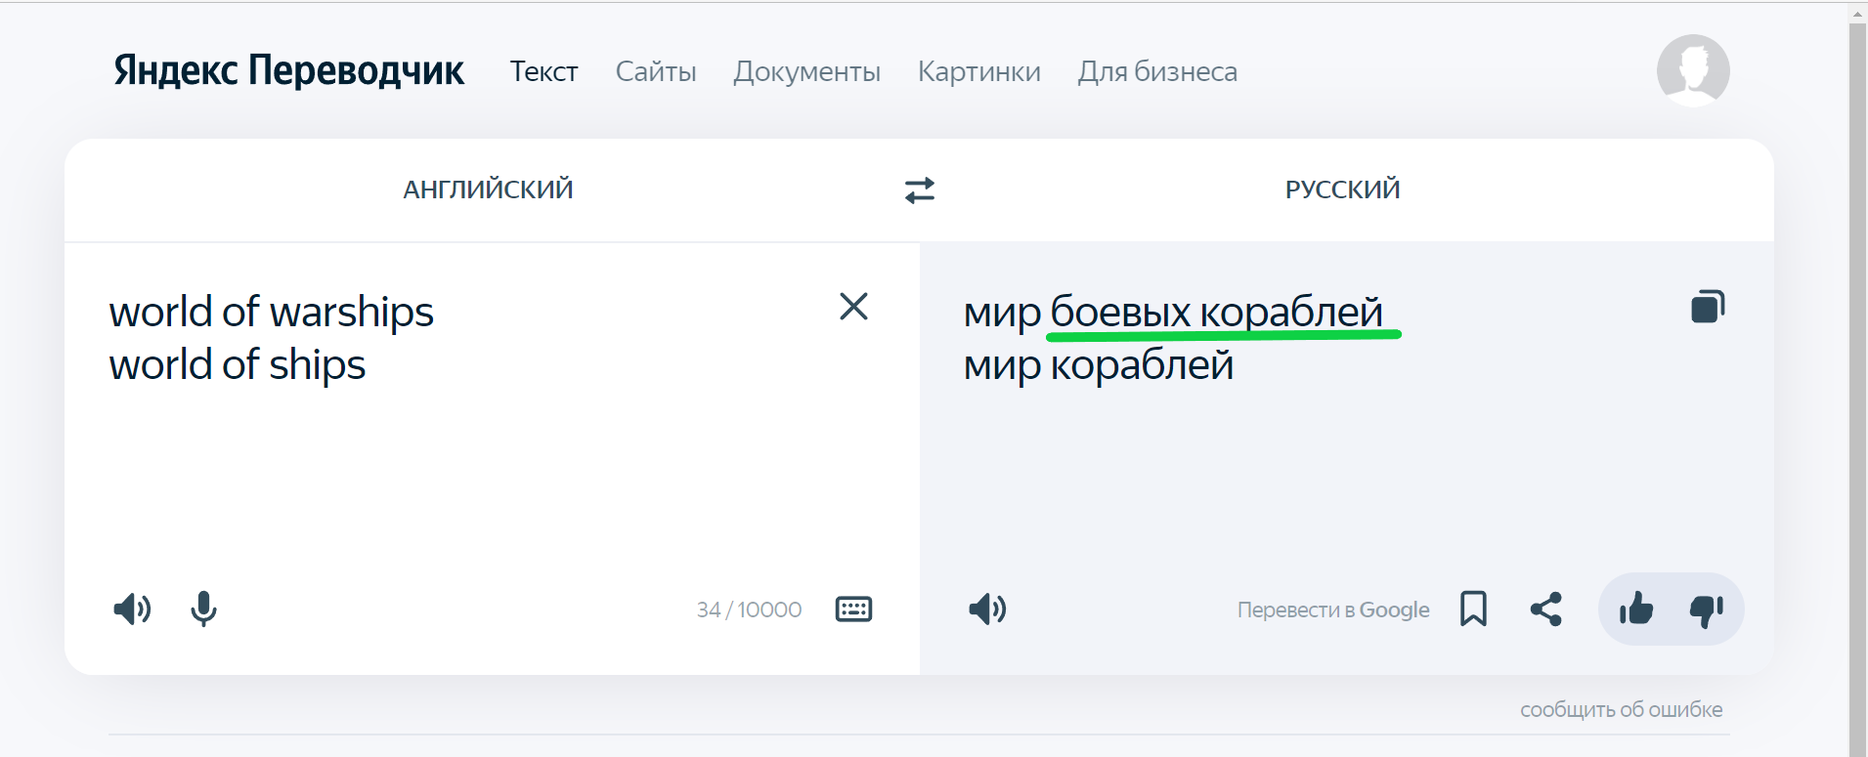Viewport: 1868px width, 757px height.
Task: Copy the translated text
Action: pos(1708,307)
